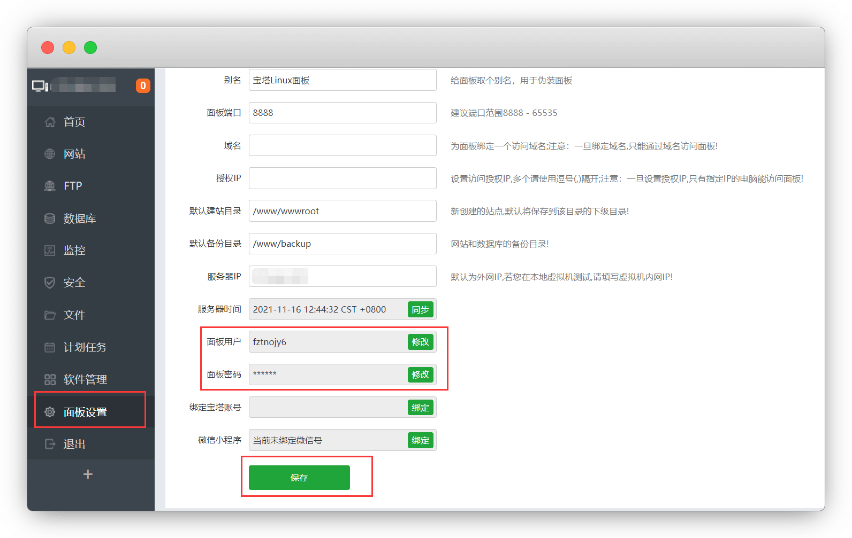
Task: Click 绑定 for 绑定宝塔账号
Action: click(x=420, y=408)
